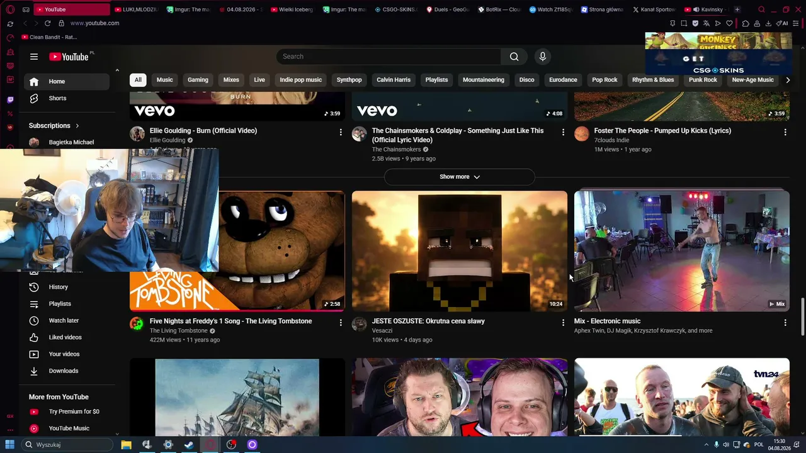Image resolution: width=806 pixels, height=453 pixels.
Task: Click the YouTube search input field
Action: [389, 57]
